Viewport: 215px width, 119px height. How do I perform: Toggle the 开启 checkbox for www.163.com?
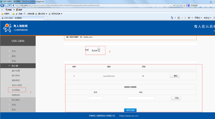click(143, 76)
